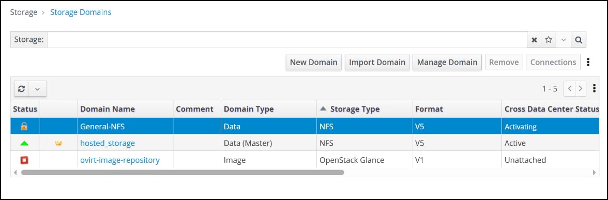
Task: Open Storage Domains breadcrumb link
Action: click(81, 12)
